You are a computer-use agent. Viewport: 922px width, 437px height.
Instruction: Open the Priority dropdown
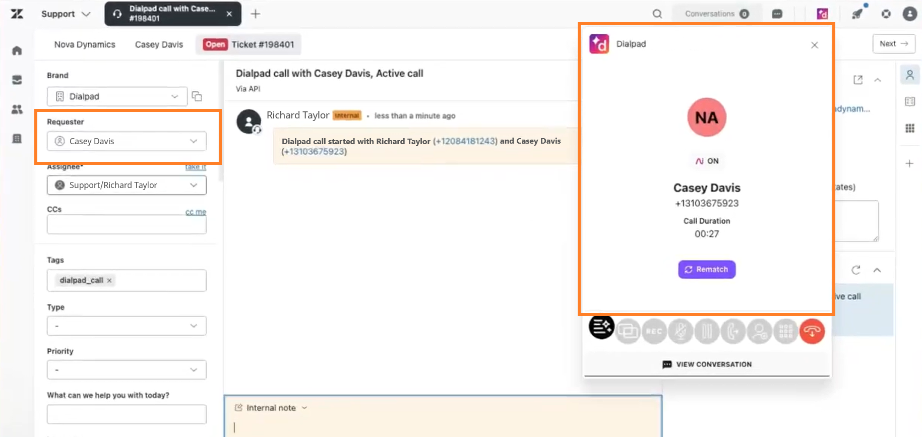(x=127, y=369)
